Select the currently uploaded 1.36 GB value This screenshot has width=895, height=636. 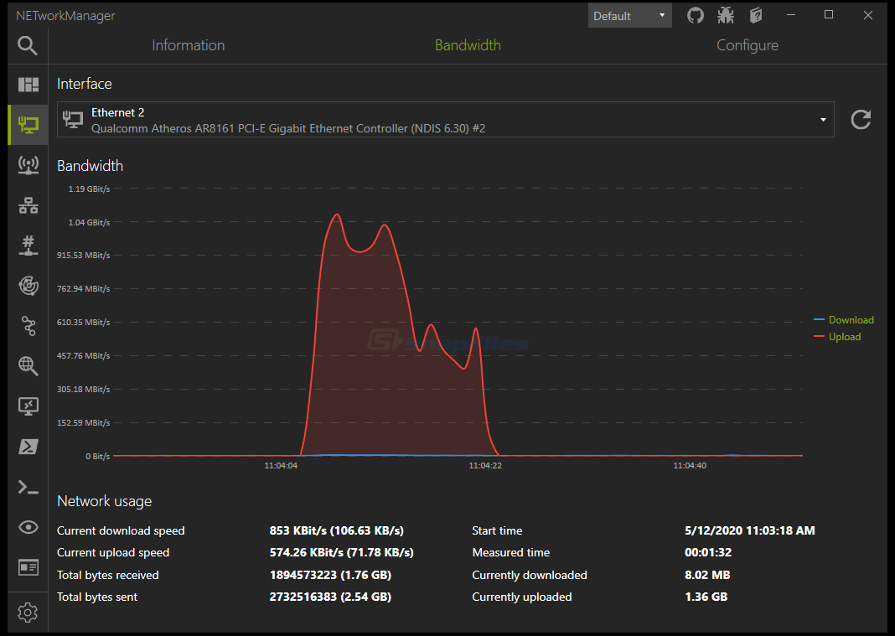tap(706, 597)
